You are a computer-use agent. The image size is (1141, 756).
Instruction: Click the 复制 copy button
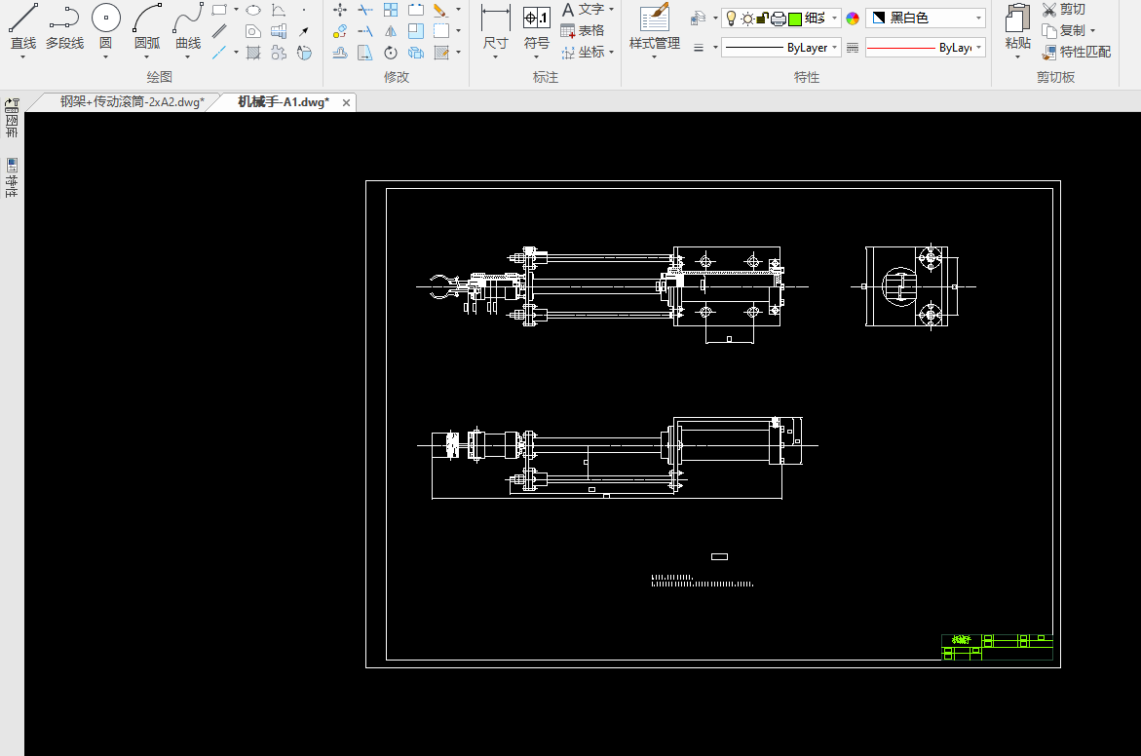coord(1069,30)
